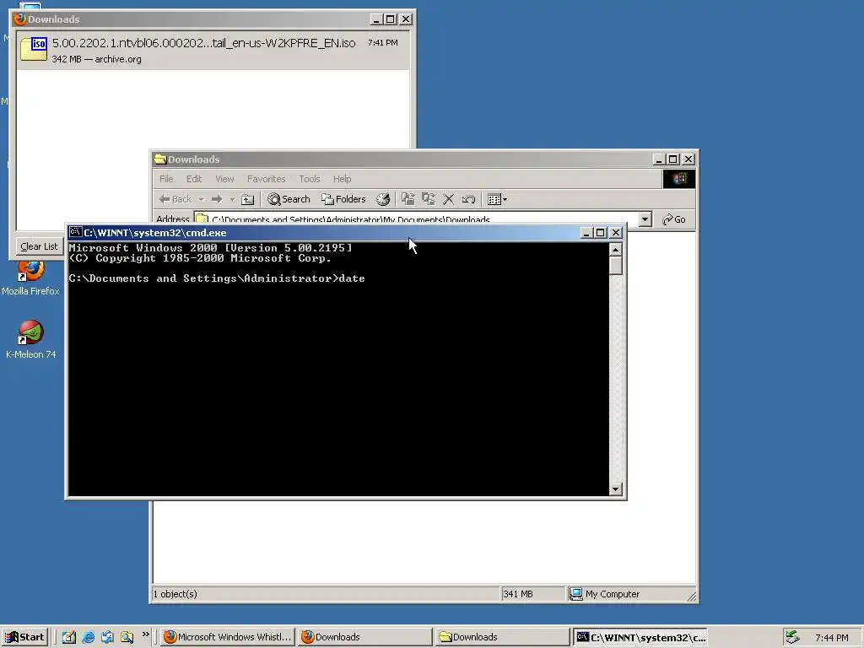
Task: Click the Firefox icon in Downloads title bar
Action: (20, 19)
